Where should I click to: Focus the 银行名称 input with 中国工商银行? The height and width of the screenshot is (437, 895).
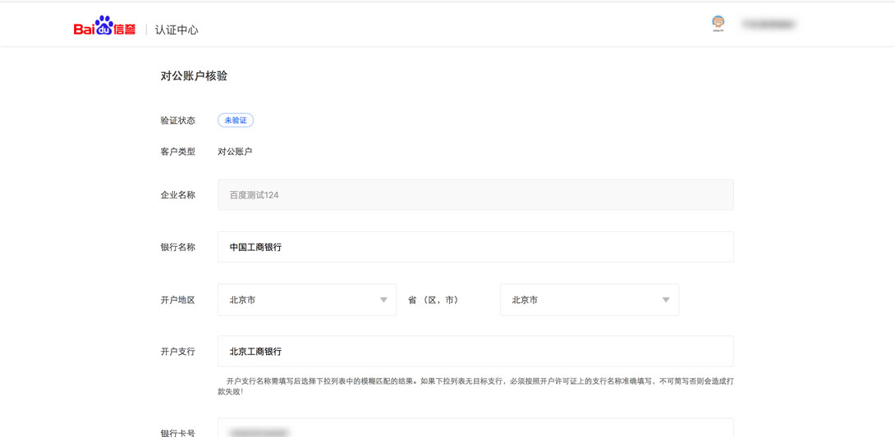[x=475, y=247]
